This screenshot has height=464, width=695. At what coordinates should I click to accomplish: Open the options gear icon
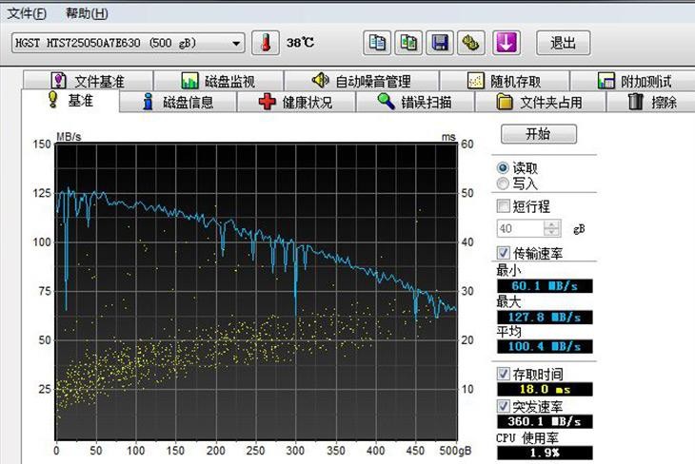click(470, 43)
